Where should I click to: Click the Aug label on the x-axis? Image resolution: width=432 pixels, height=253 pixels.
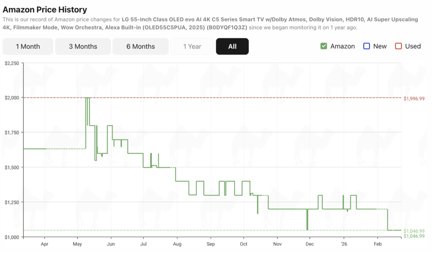[x=177, y=244]
